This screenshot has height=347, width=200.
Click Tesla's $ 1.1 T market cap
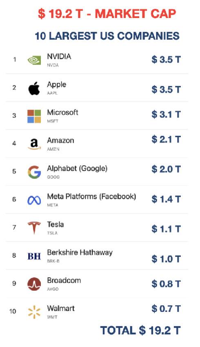click(x=166, y=229)
